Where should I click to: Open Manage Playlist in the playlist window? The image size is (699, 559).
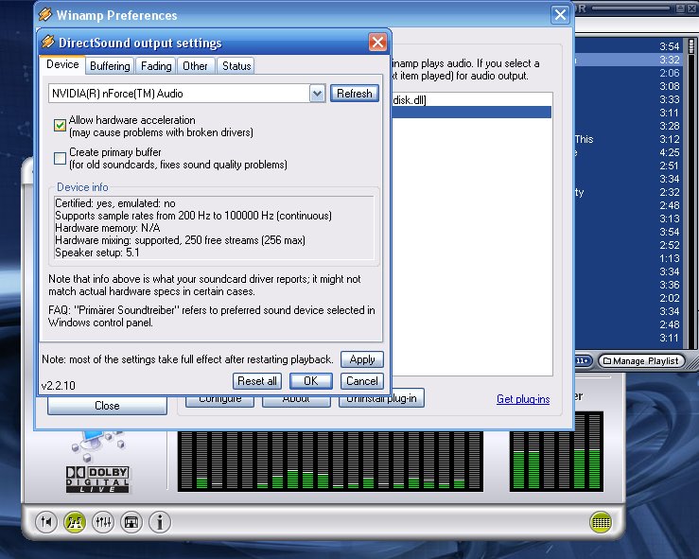point(641,360)
